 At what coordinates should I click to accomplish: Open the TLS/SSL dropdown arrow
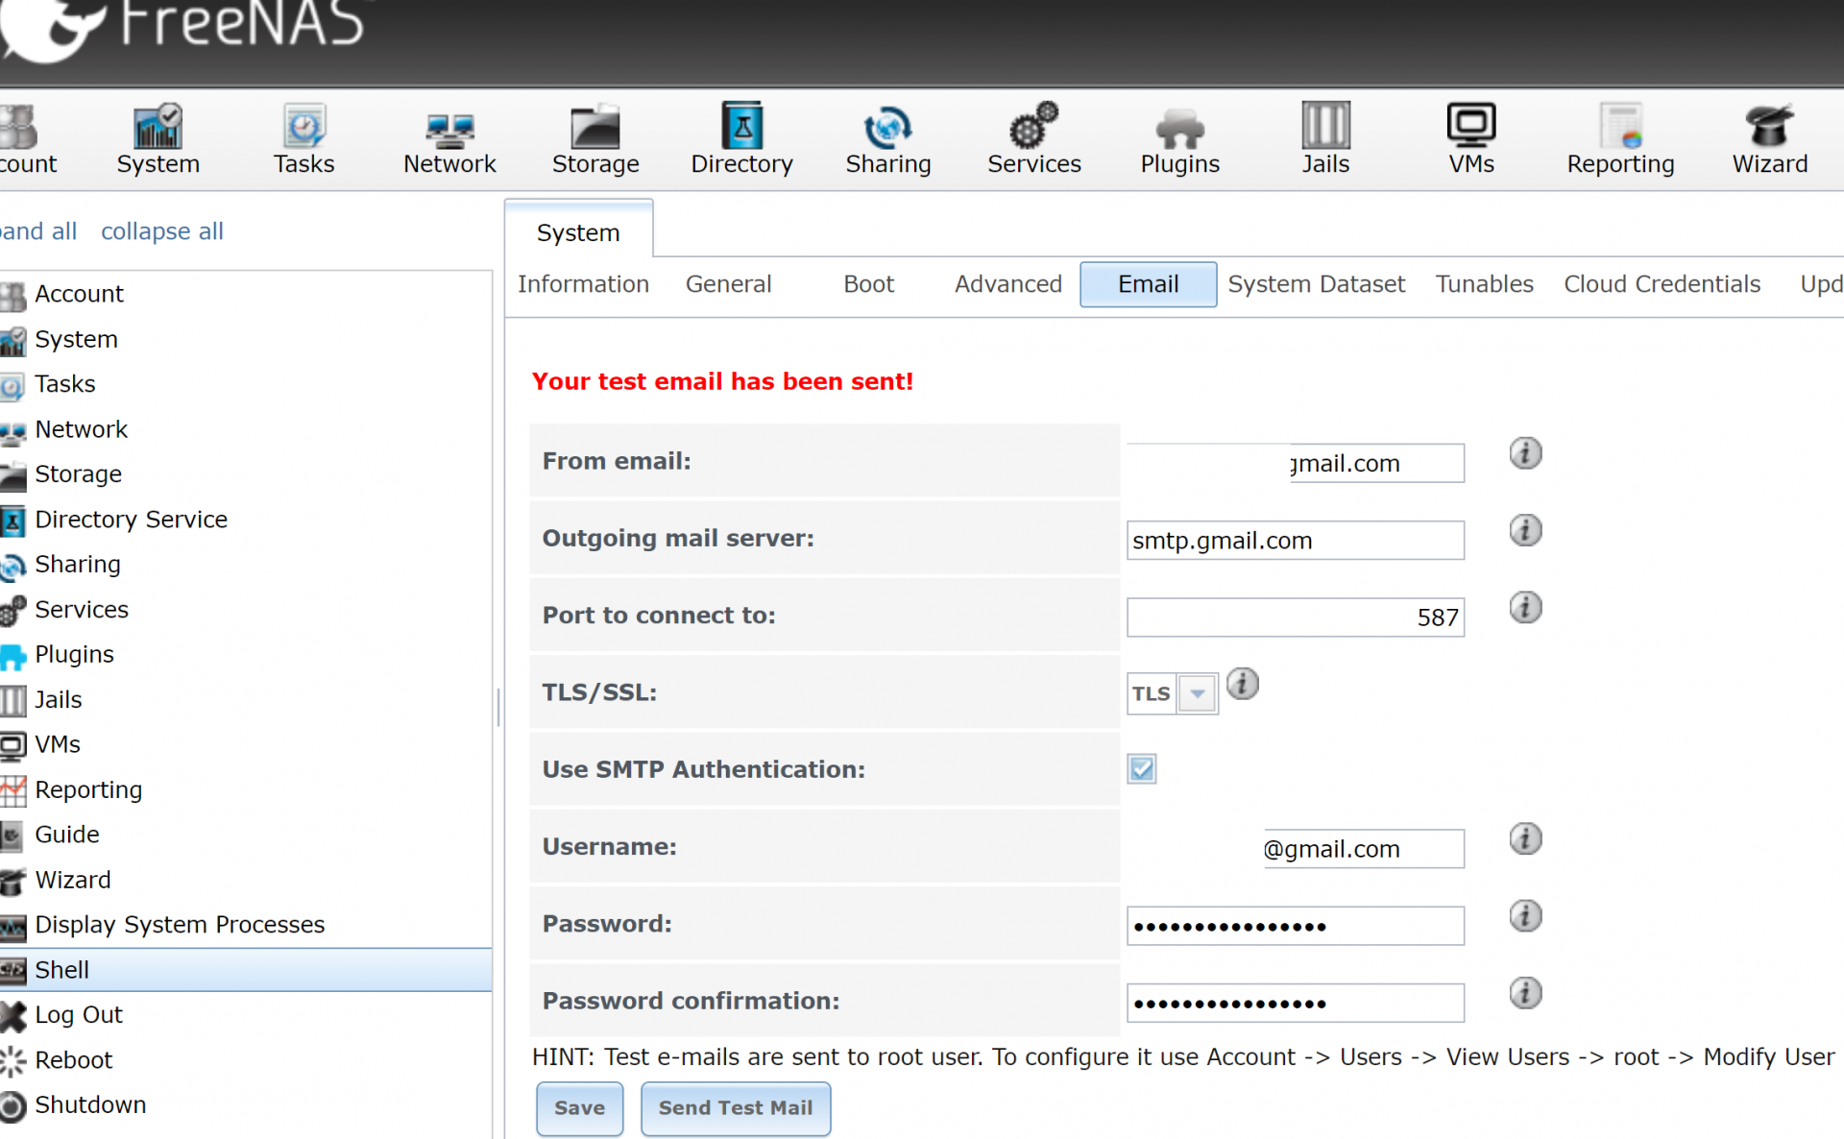click(1198, 693)
